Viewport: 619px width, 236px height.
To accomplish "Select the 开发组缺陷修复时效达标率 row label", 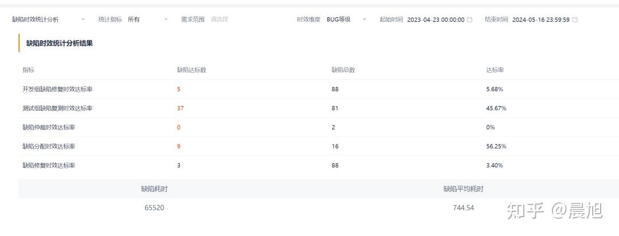I will pos(57,89).
